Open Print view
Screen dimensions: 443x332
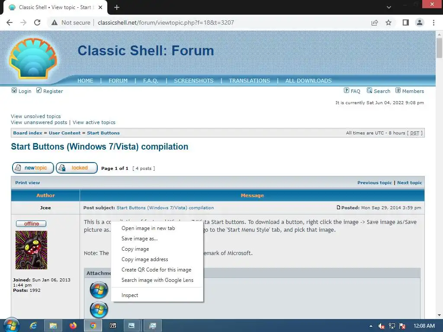27,183
